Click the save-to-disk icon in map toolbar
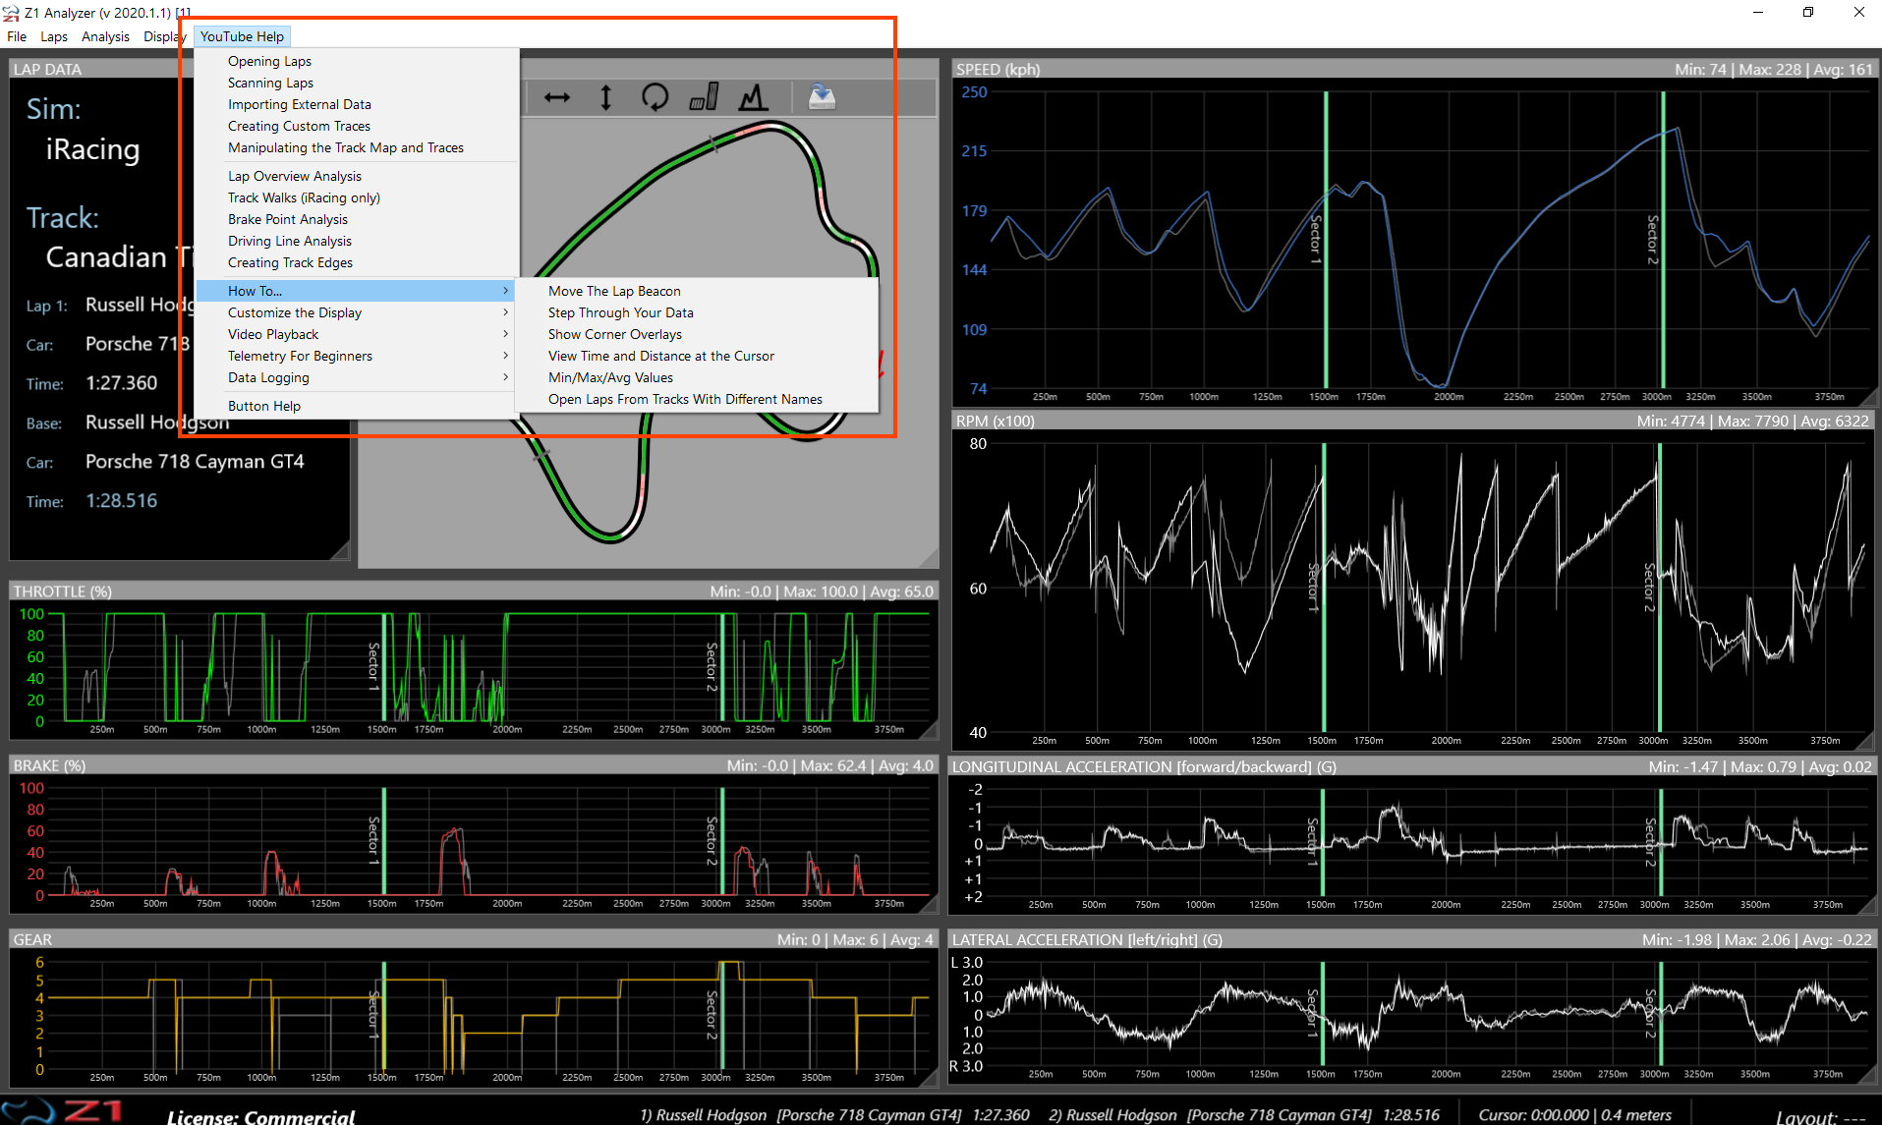 click(822, 96)
